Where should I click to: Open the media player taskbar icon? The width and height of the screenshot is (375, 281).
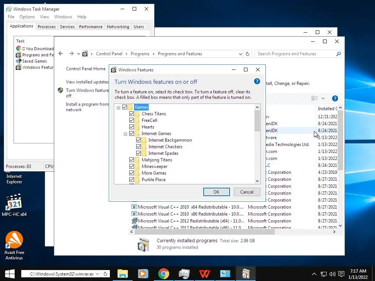tap(143, 274)
